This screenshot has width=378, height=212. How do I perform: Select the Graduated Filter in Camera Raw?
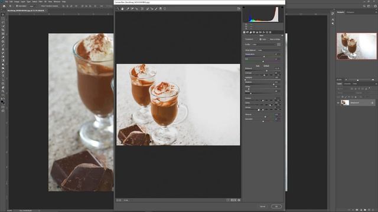pyautogui.click(x=161, y=9)
